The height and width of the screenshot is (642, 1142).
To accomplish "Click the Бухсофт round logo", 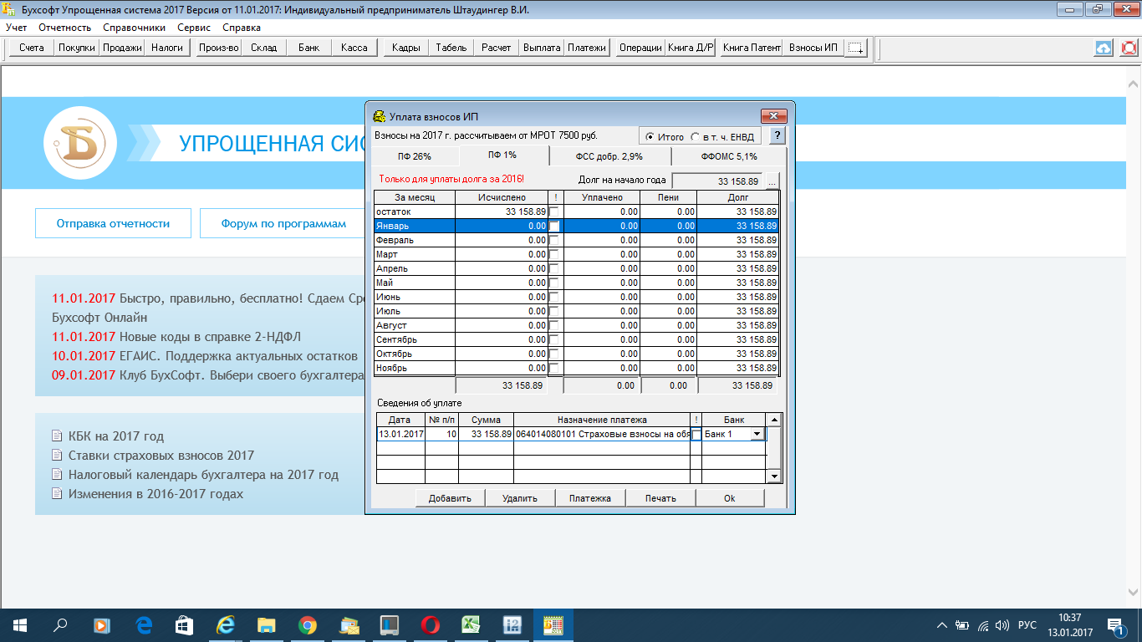I will (80, 144).
